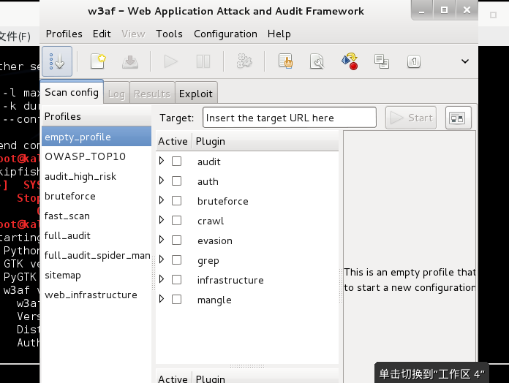Select the full_audit profile
This screenshot has width=509, height=383.
click(97, 236)
